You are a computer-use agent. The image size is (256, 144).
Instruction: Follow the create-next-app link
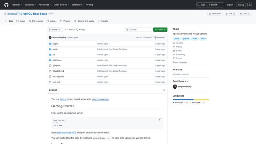[100, 99]
